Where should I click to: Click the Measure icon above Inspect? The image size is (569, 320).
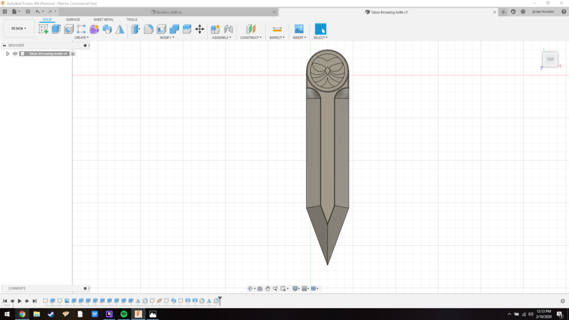(x=277, y=29)
